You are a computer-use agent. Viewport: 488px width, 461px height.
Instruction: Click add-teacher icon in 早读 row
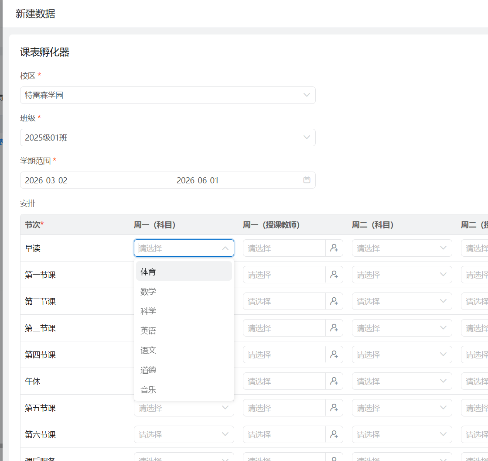(x=334, y=248)
